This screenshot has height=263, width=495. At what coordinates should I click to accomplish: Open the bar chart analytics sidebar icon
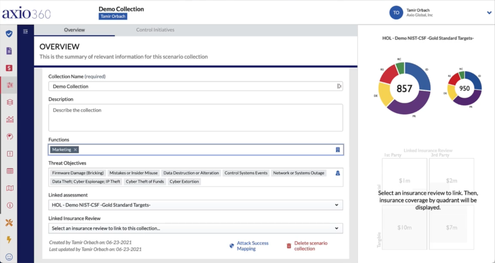(10, 119)
